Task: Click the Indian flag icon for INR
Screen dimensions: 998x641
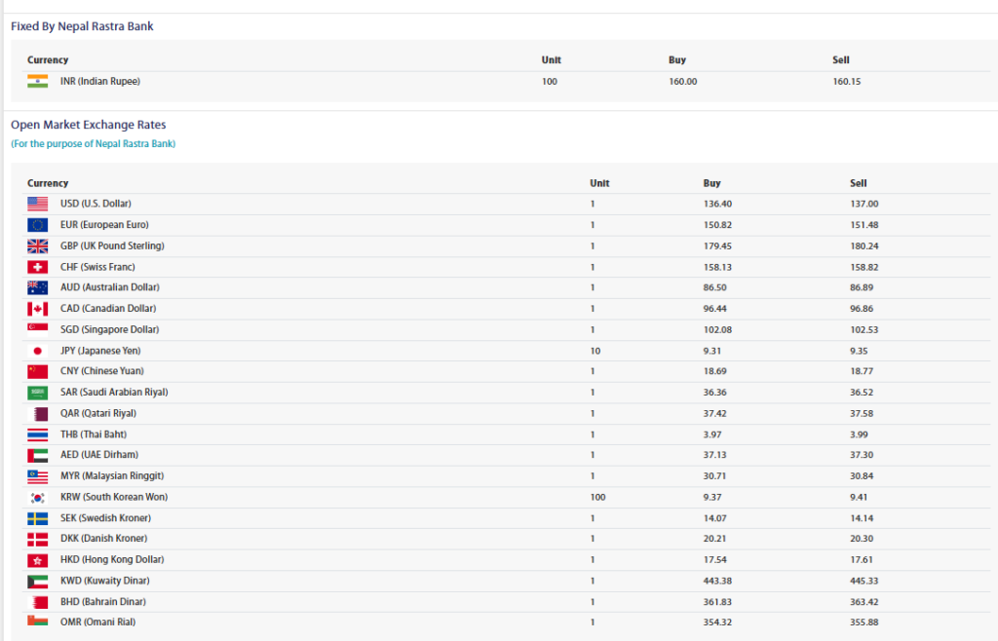Action: pyautogui.click(x=38, y=82)
